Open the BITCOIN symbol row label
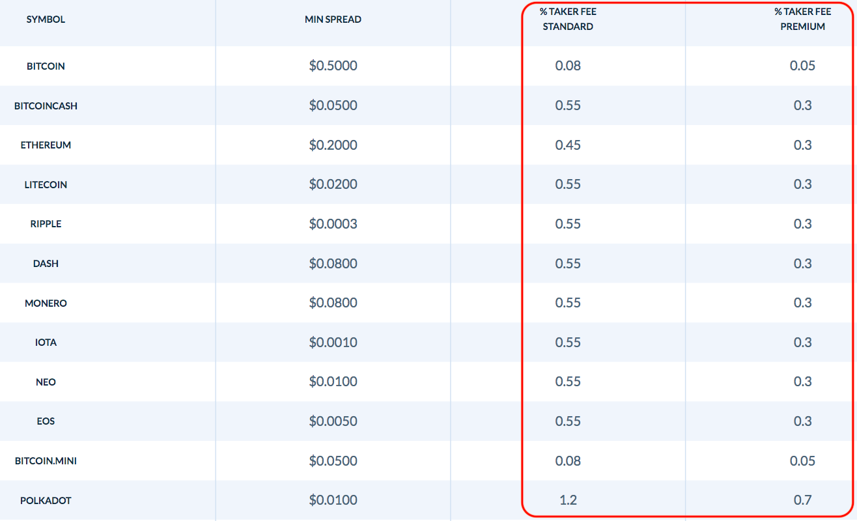Viewport: 857px width, 521px height. (x=46, y=66)
